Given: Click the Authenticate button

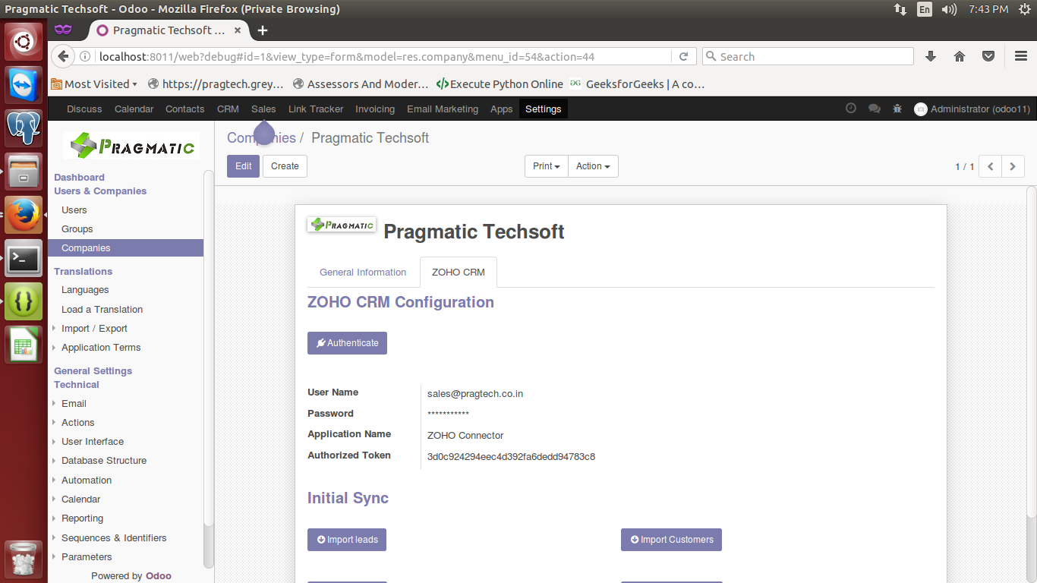Looking at the screenshot, I should click(x=347, y=343).
